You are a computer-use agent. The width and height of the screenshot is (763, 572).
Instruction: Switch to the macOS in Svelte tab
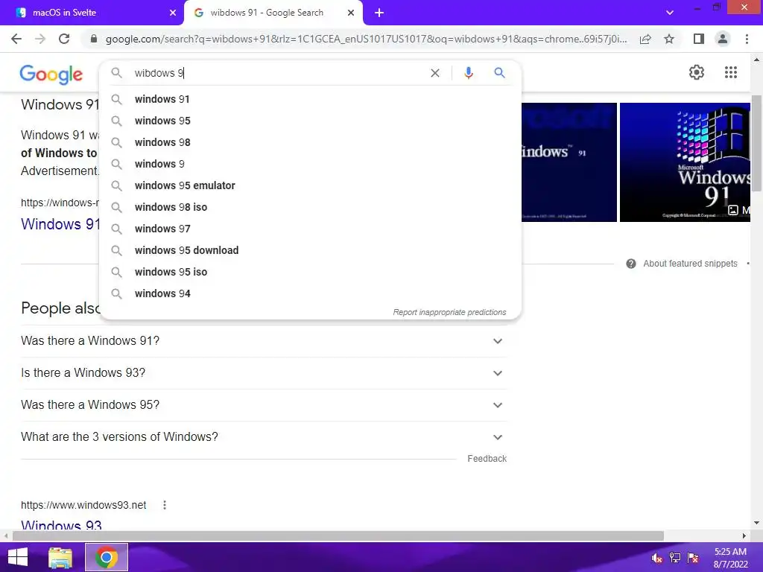92,13
